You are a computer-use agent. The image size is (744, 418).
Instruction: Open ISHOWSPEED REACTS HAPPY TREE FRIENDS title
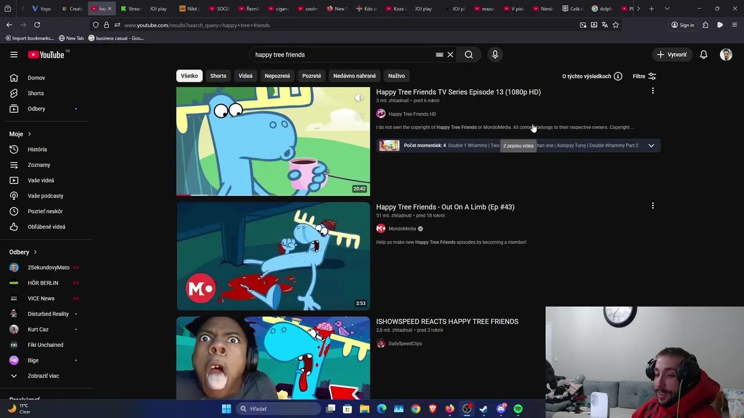[x=447, y=322]
